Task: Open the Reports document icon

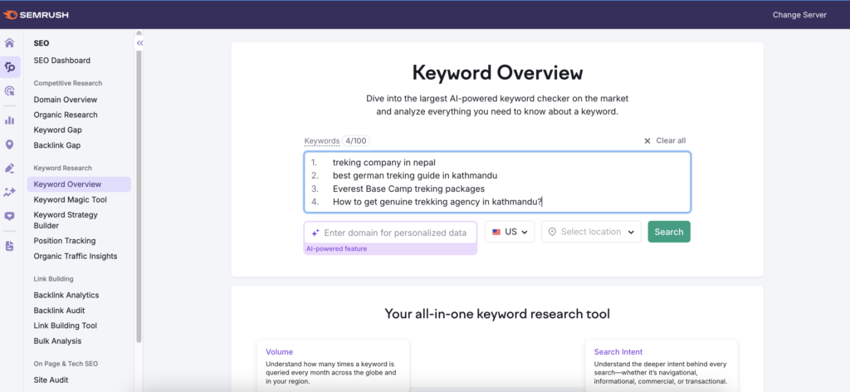Action: coord(10,246)
